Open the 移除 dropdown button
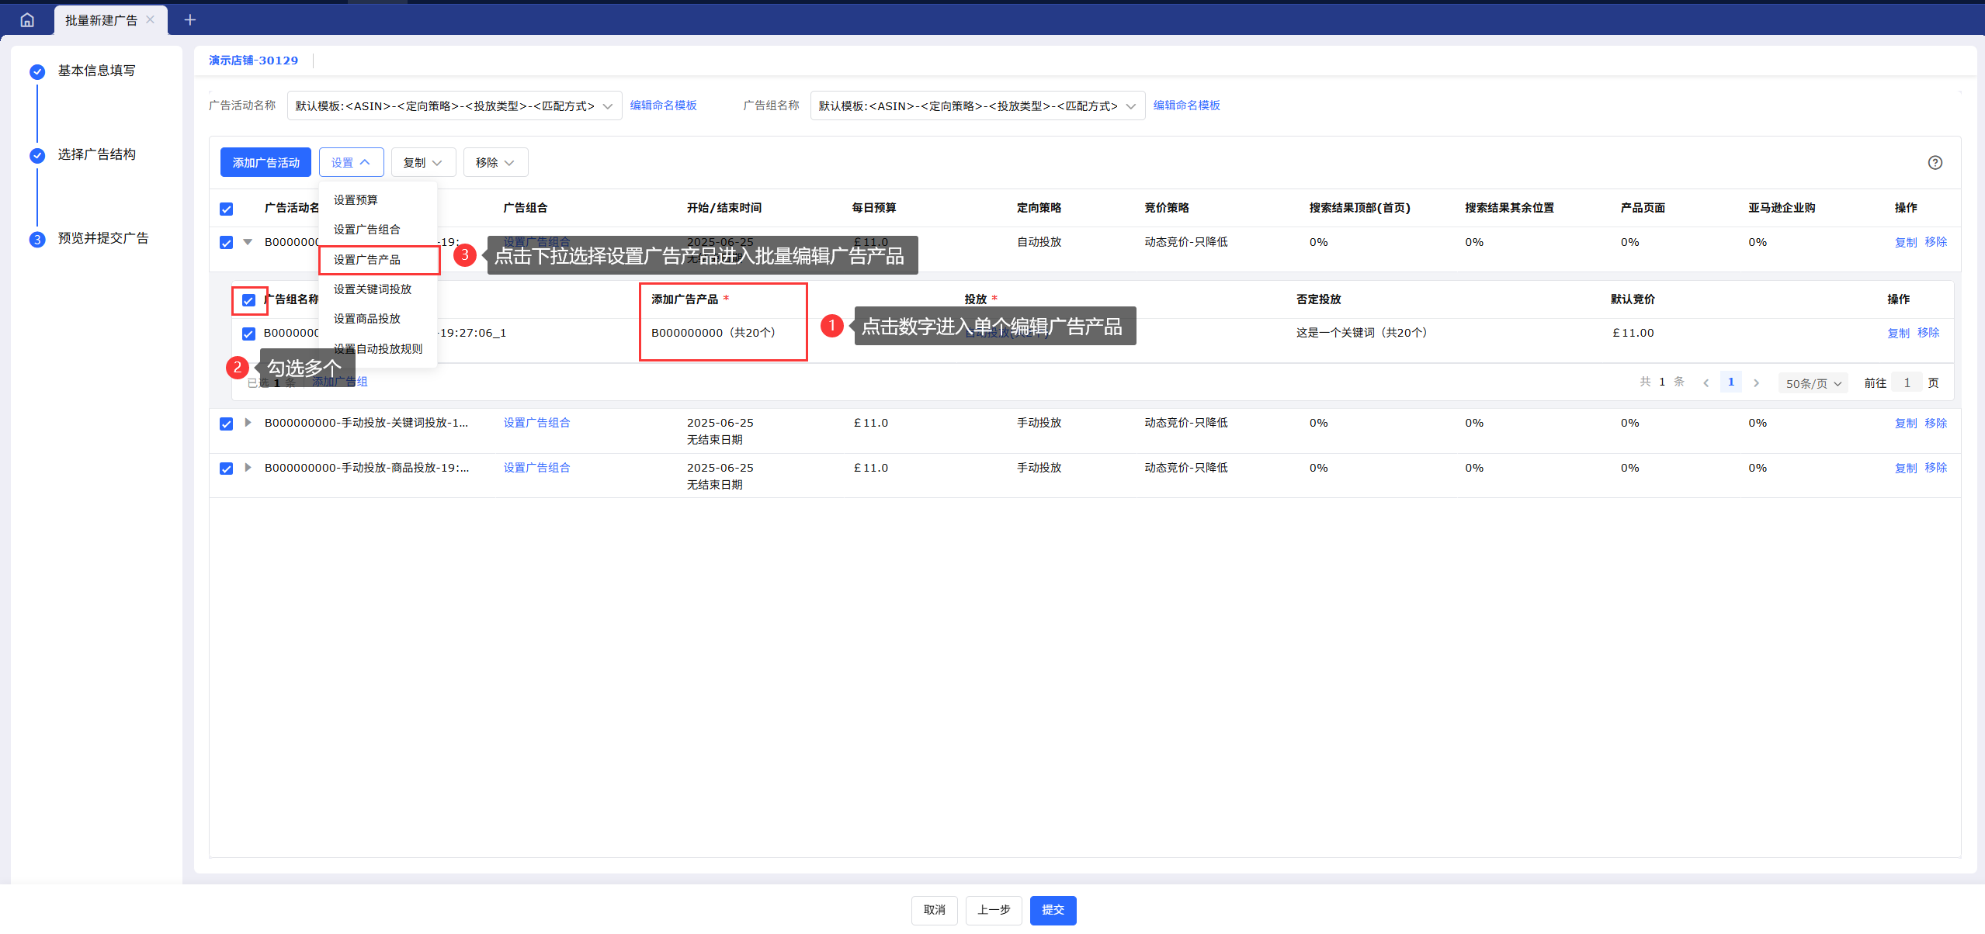This screenshot has height=934, width=1985. coord(495,162)
